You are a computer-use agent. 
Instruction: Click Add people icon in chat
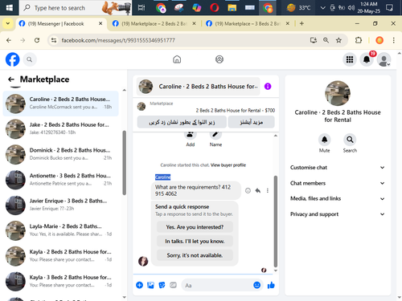click(191, 135)
